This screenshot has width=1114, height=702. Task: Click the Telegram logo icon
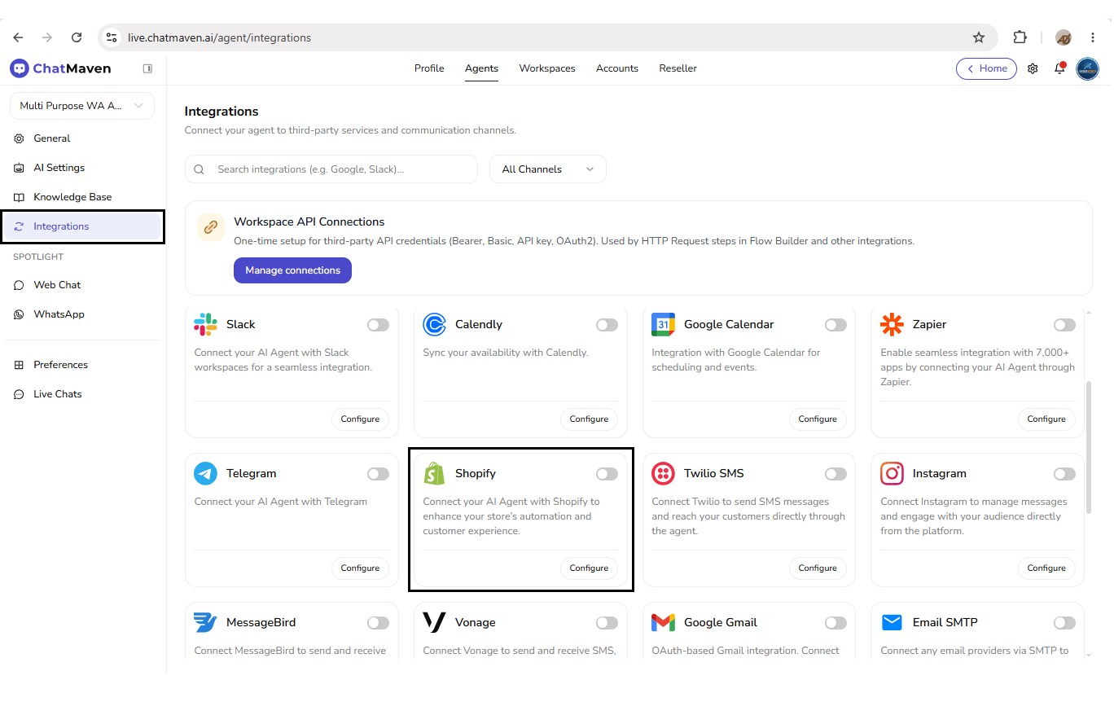(x=205, y=473)
